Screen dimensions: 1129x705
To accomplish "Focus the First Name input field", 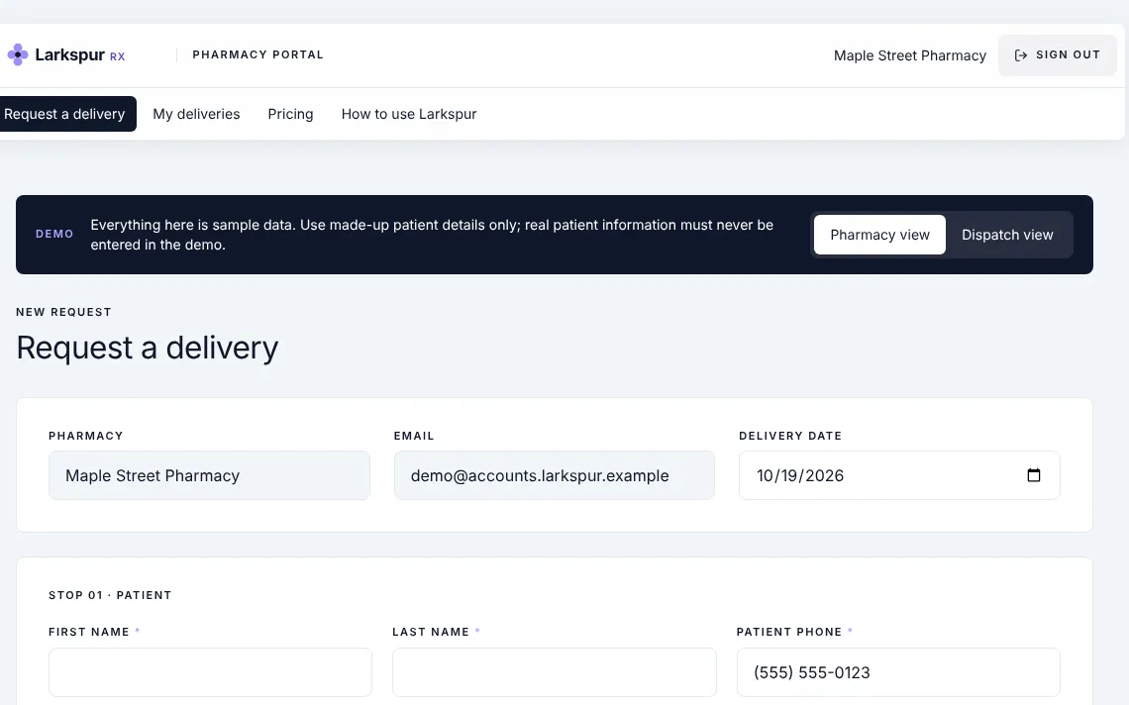I will [x=210, y=672].
